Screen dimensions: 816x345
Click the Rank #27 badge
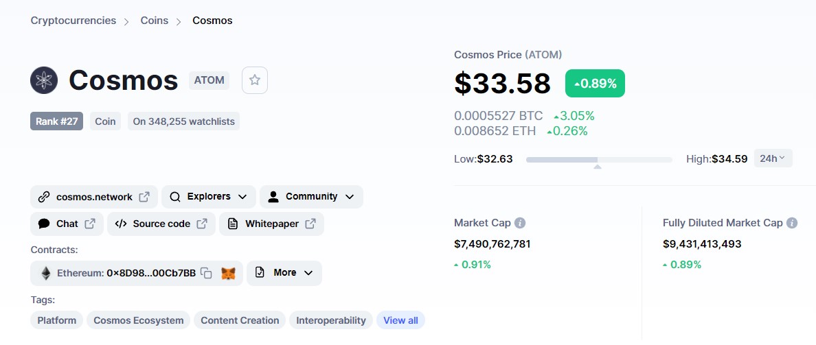tap(57, 121)
